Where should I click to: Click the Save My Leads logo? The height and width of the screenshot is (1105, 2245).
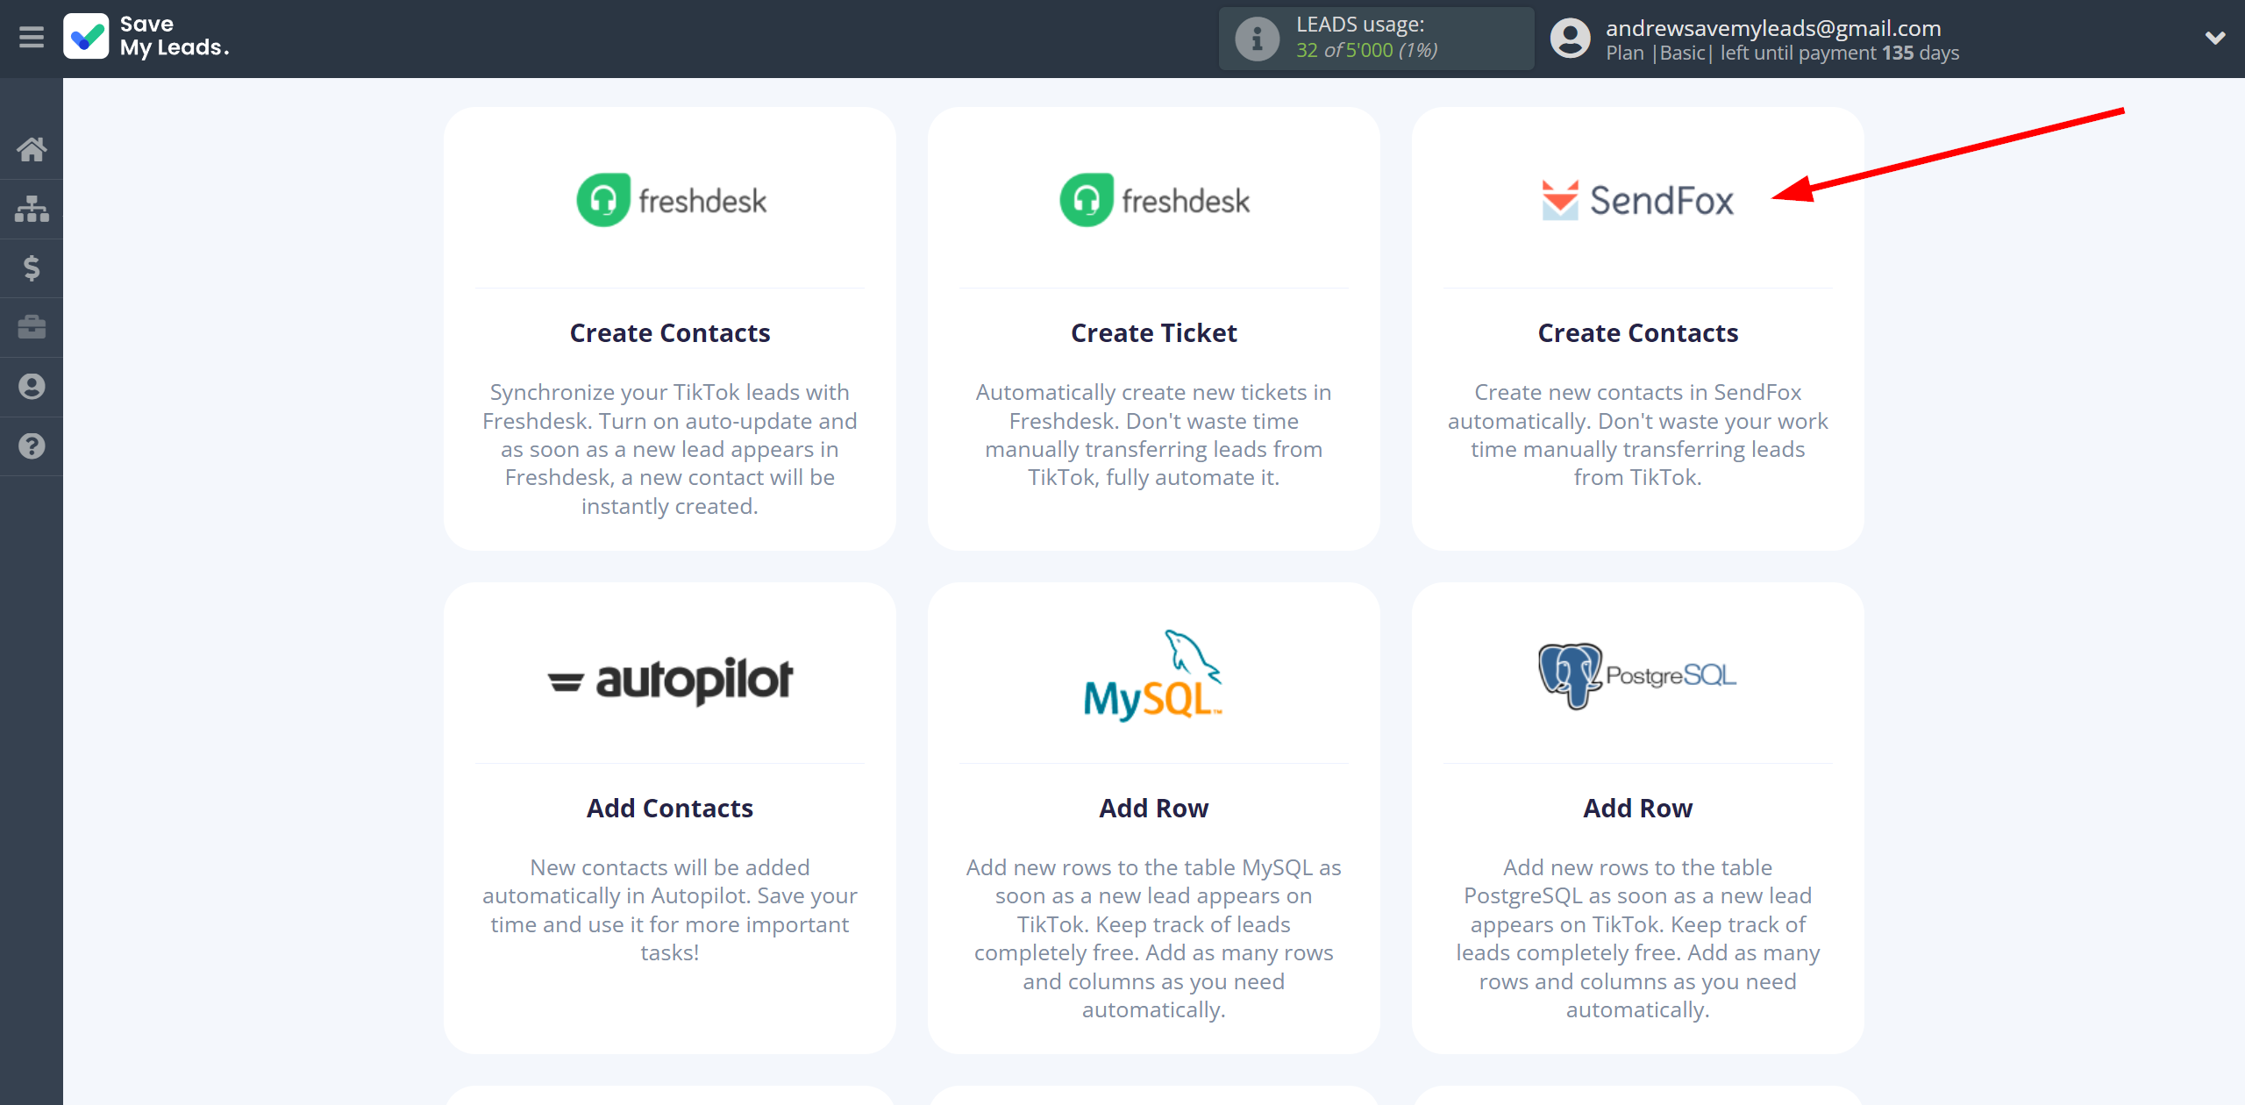coord(146,37)
